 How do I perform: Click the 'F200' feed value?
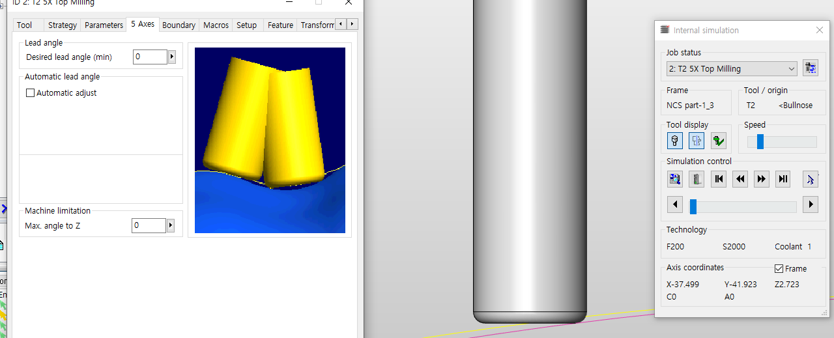[x=676, y=247]
